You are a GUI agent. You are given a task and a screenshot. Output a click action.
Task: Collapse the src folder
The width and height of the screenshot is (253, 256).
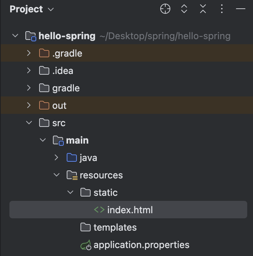click(x=29, y=123)
